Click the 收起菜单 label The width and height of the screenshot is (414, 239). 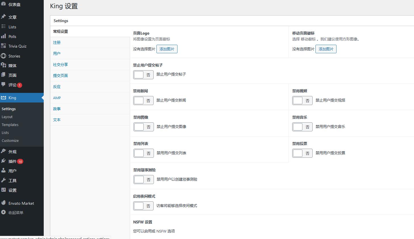(x=16, y=213)
